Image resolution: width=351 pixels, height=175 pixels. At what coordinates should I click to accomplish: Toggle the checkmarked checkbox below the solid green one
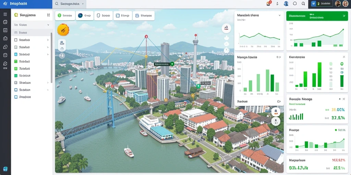[16, 83]
